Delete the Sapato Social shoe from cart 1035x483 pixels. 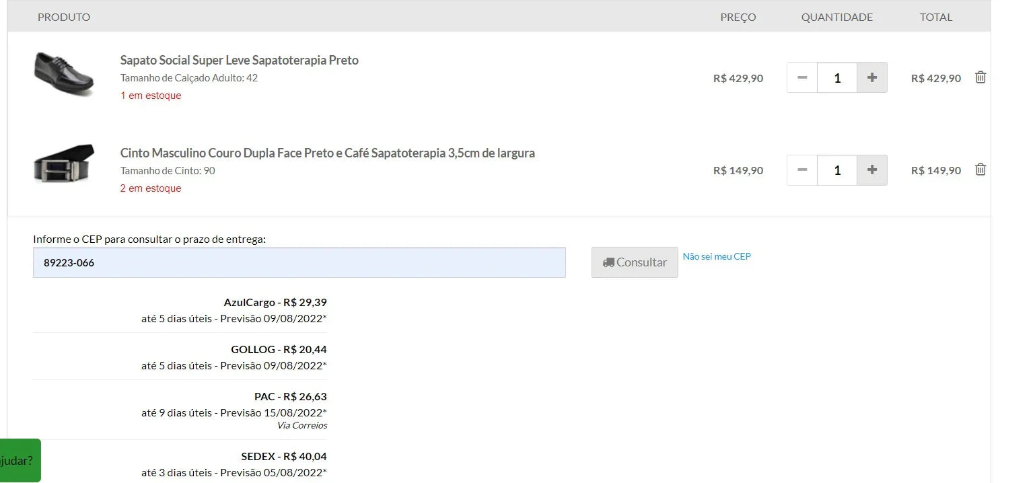980,77
